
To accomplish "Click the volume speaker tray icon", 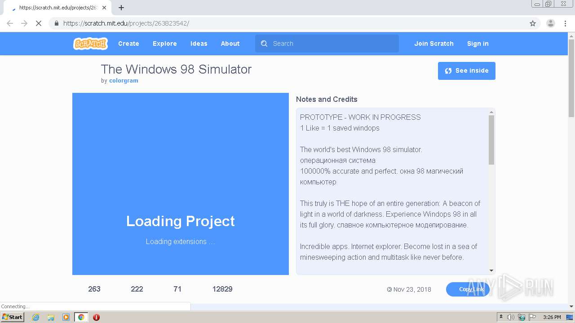I will click(511, 317).
